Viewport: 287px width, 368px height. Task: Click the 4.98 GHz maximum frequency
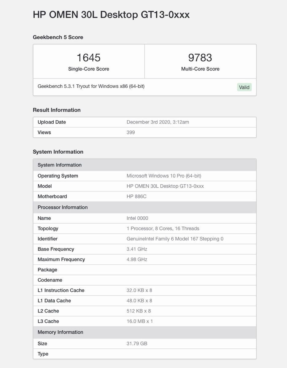coord(137,259)
